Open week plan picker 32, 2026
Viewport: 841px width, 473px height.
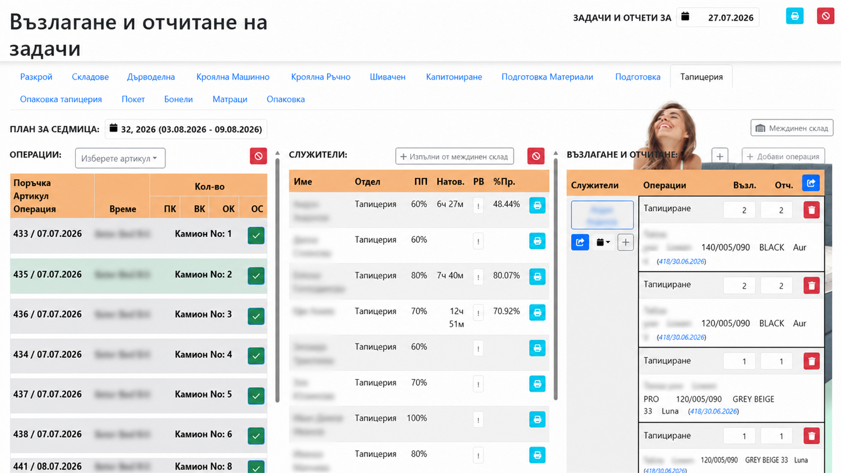click(186, 129)
